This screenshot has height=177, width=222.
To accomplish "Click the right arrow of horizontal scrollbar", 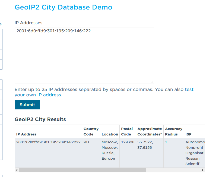I will [202, 170].
